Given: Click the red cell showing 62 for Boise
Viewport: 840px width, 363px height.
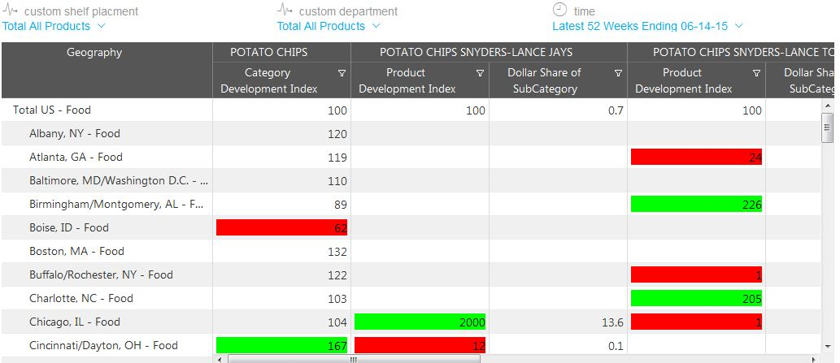Looking at the screenshot, I should click(x=281, y=227).
